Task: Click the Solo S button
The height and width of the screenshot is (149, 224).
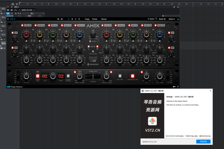Action: tap(172, 19)
